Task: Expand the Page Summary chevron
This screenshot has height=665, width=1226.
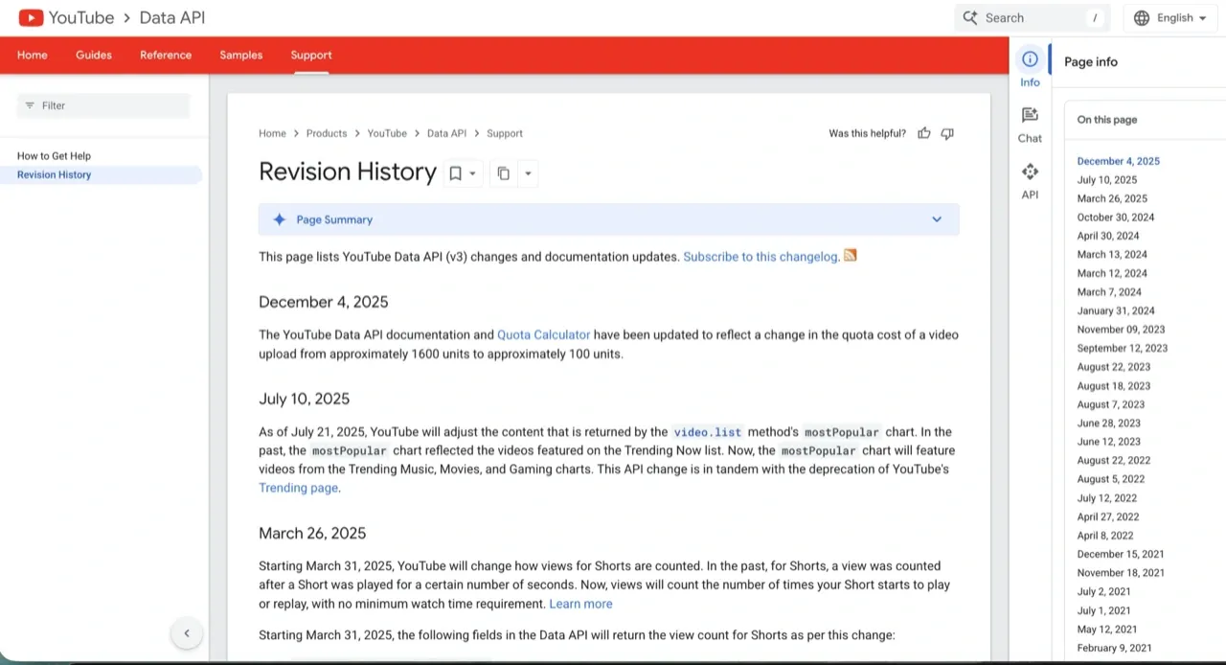Action: tap(937, 219)
